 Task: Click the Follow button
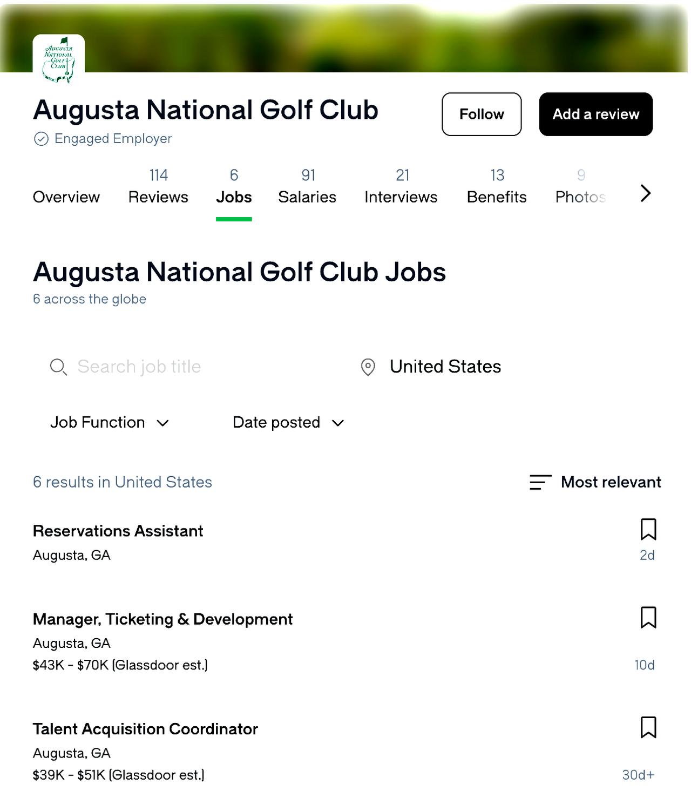482,114
